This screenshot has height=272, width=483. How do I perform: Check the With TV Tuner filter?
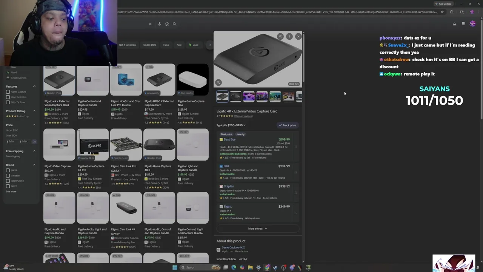[8, 102]
